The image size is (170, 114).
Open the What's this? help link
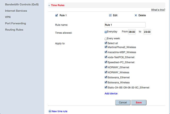158,10
